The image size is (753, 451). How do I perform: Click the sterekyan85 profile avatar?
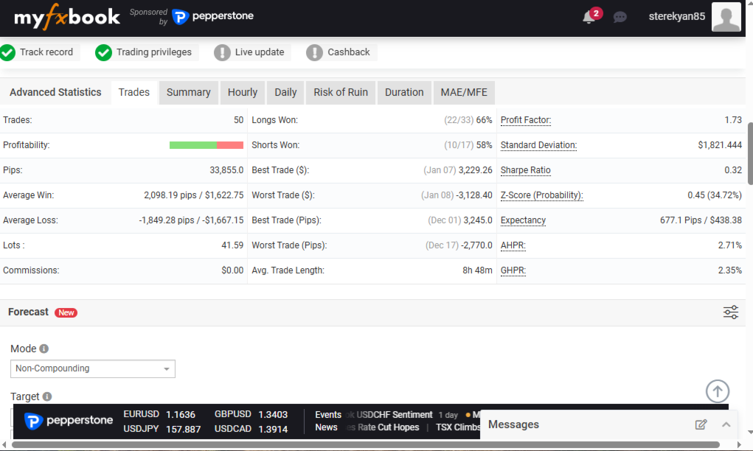coord(726,17)
